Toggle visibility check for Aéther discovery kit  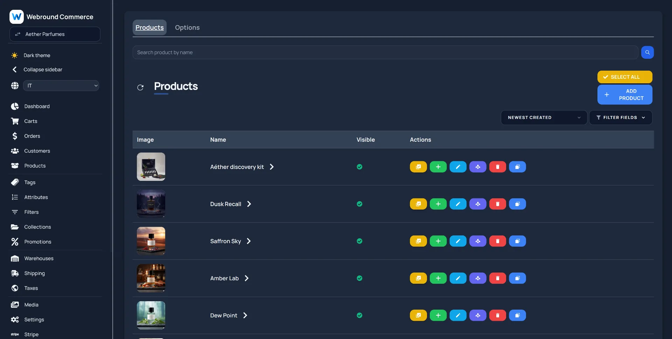[359, 167]
